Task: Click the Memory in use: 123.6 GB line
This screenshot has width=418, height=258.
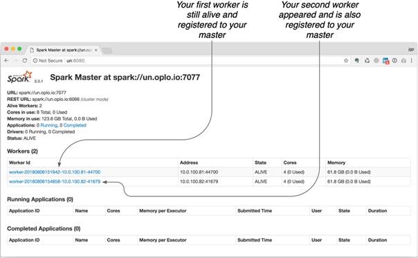Action: point(52,118)
